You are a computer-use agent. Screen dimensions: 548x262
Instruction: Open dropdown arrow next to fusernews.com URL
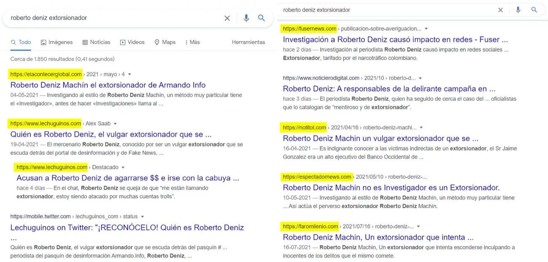426,29
